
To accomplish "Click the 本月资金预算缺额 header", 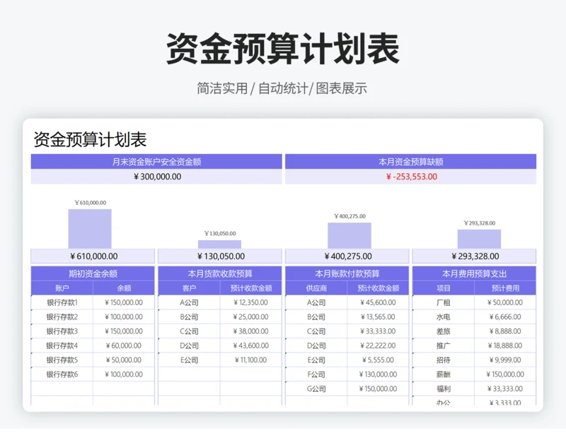I will [x=411, y=162].
